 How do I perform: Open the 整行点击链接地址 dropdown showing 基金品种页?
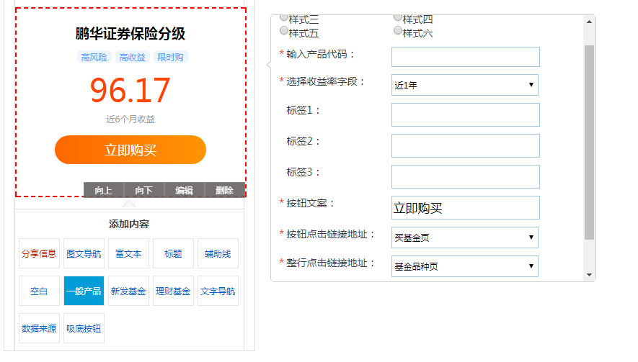coord(465,266)
